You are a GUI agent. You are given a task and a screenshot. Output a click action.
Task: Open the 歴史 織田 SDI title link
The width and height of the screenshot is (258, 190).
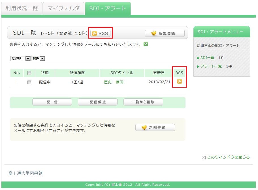coord(114,82)
